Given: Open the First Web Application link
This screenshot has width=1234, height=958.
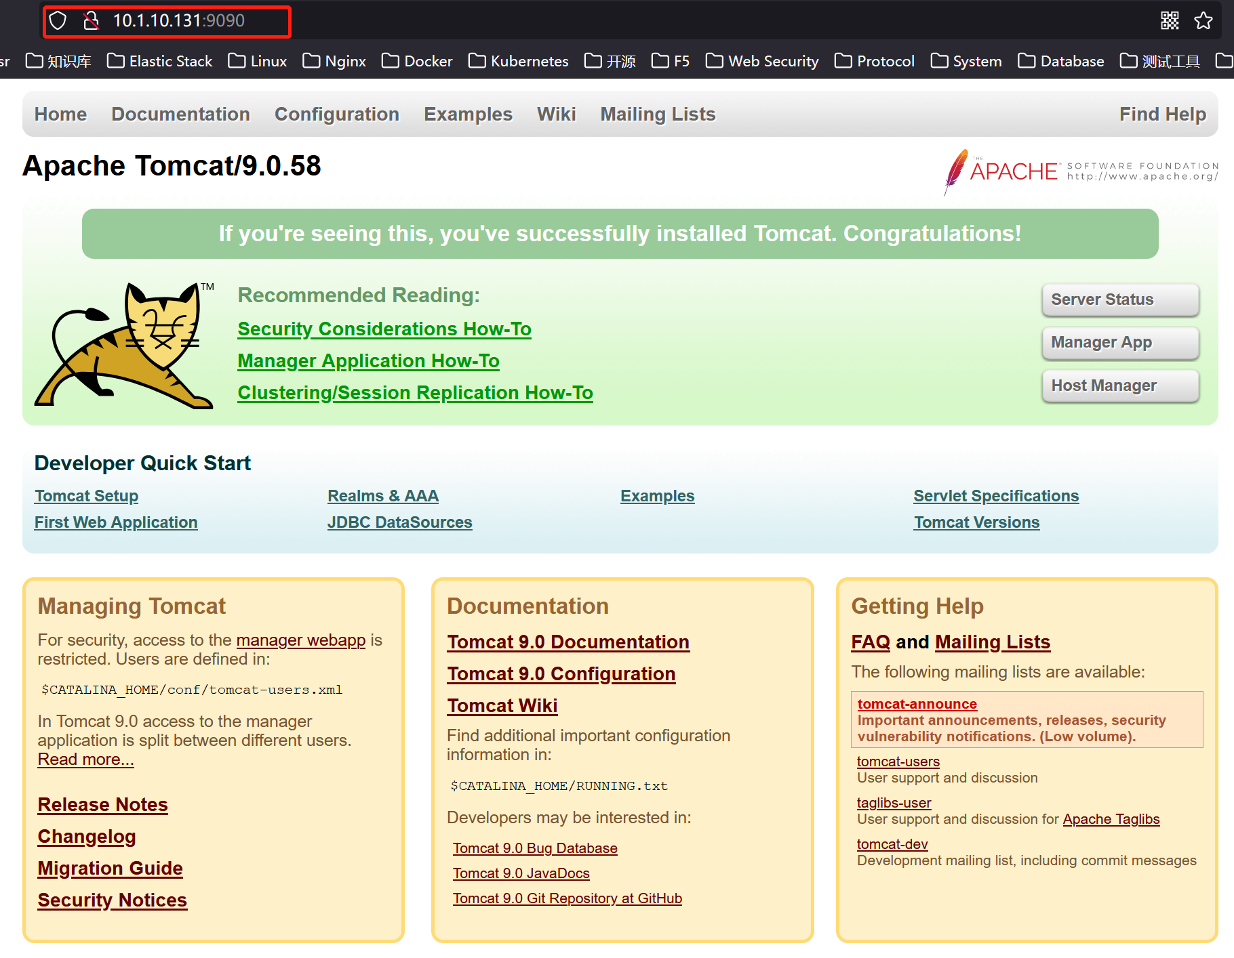Looking at the screenshot, I should 116,522.
